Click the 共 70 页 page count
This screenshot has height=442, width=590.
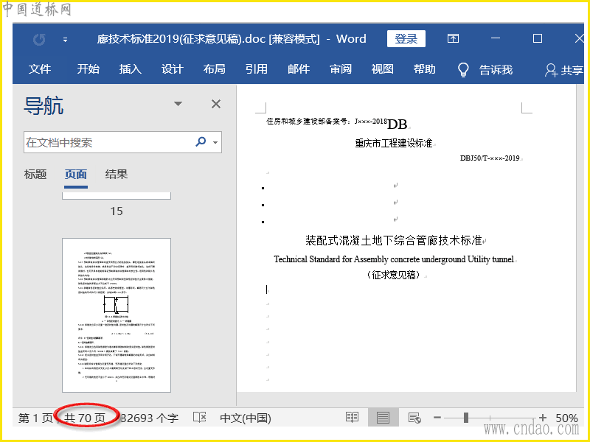(x=85, y=418)
